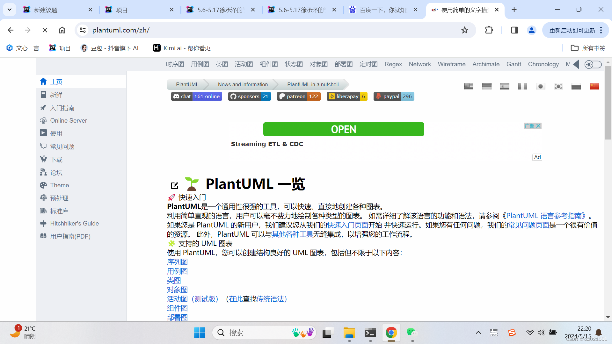Toggle Chrome side panel button
The image size is (612, 344).
(514, 30)
